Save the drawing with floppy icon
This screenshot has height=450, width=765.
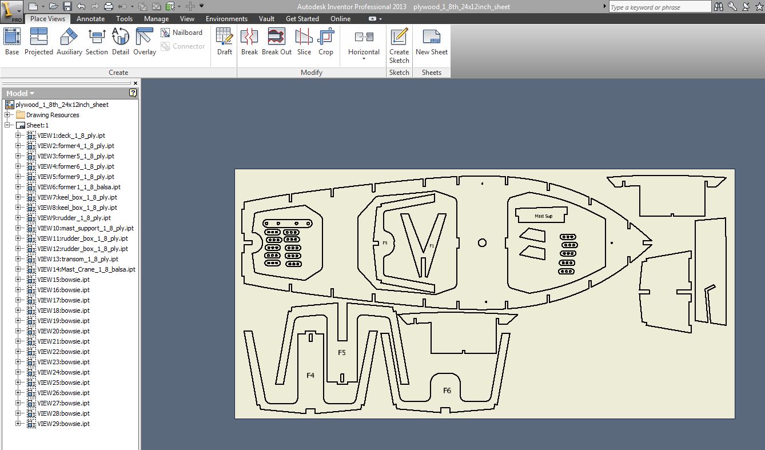[67, 6]
